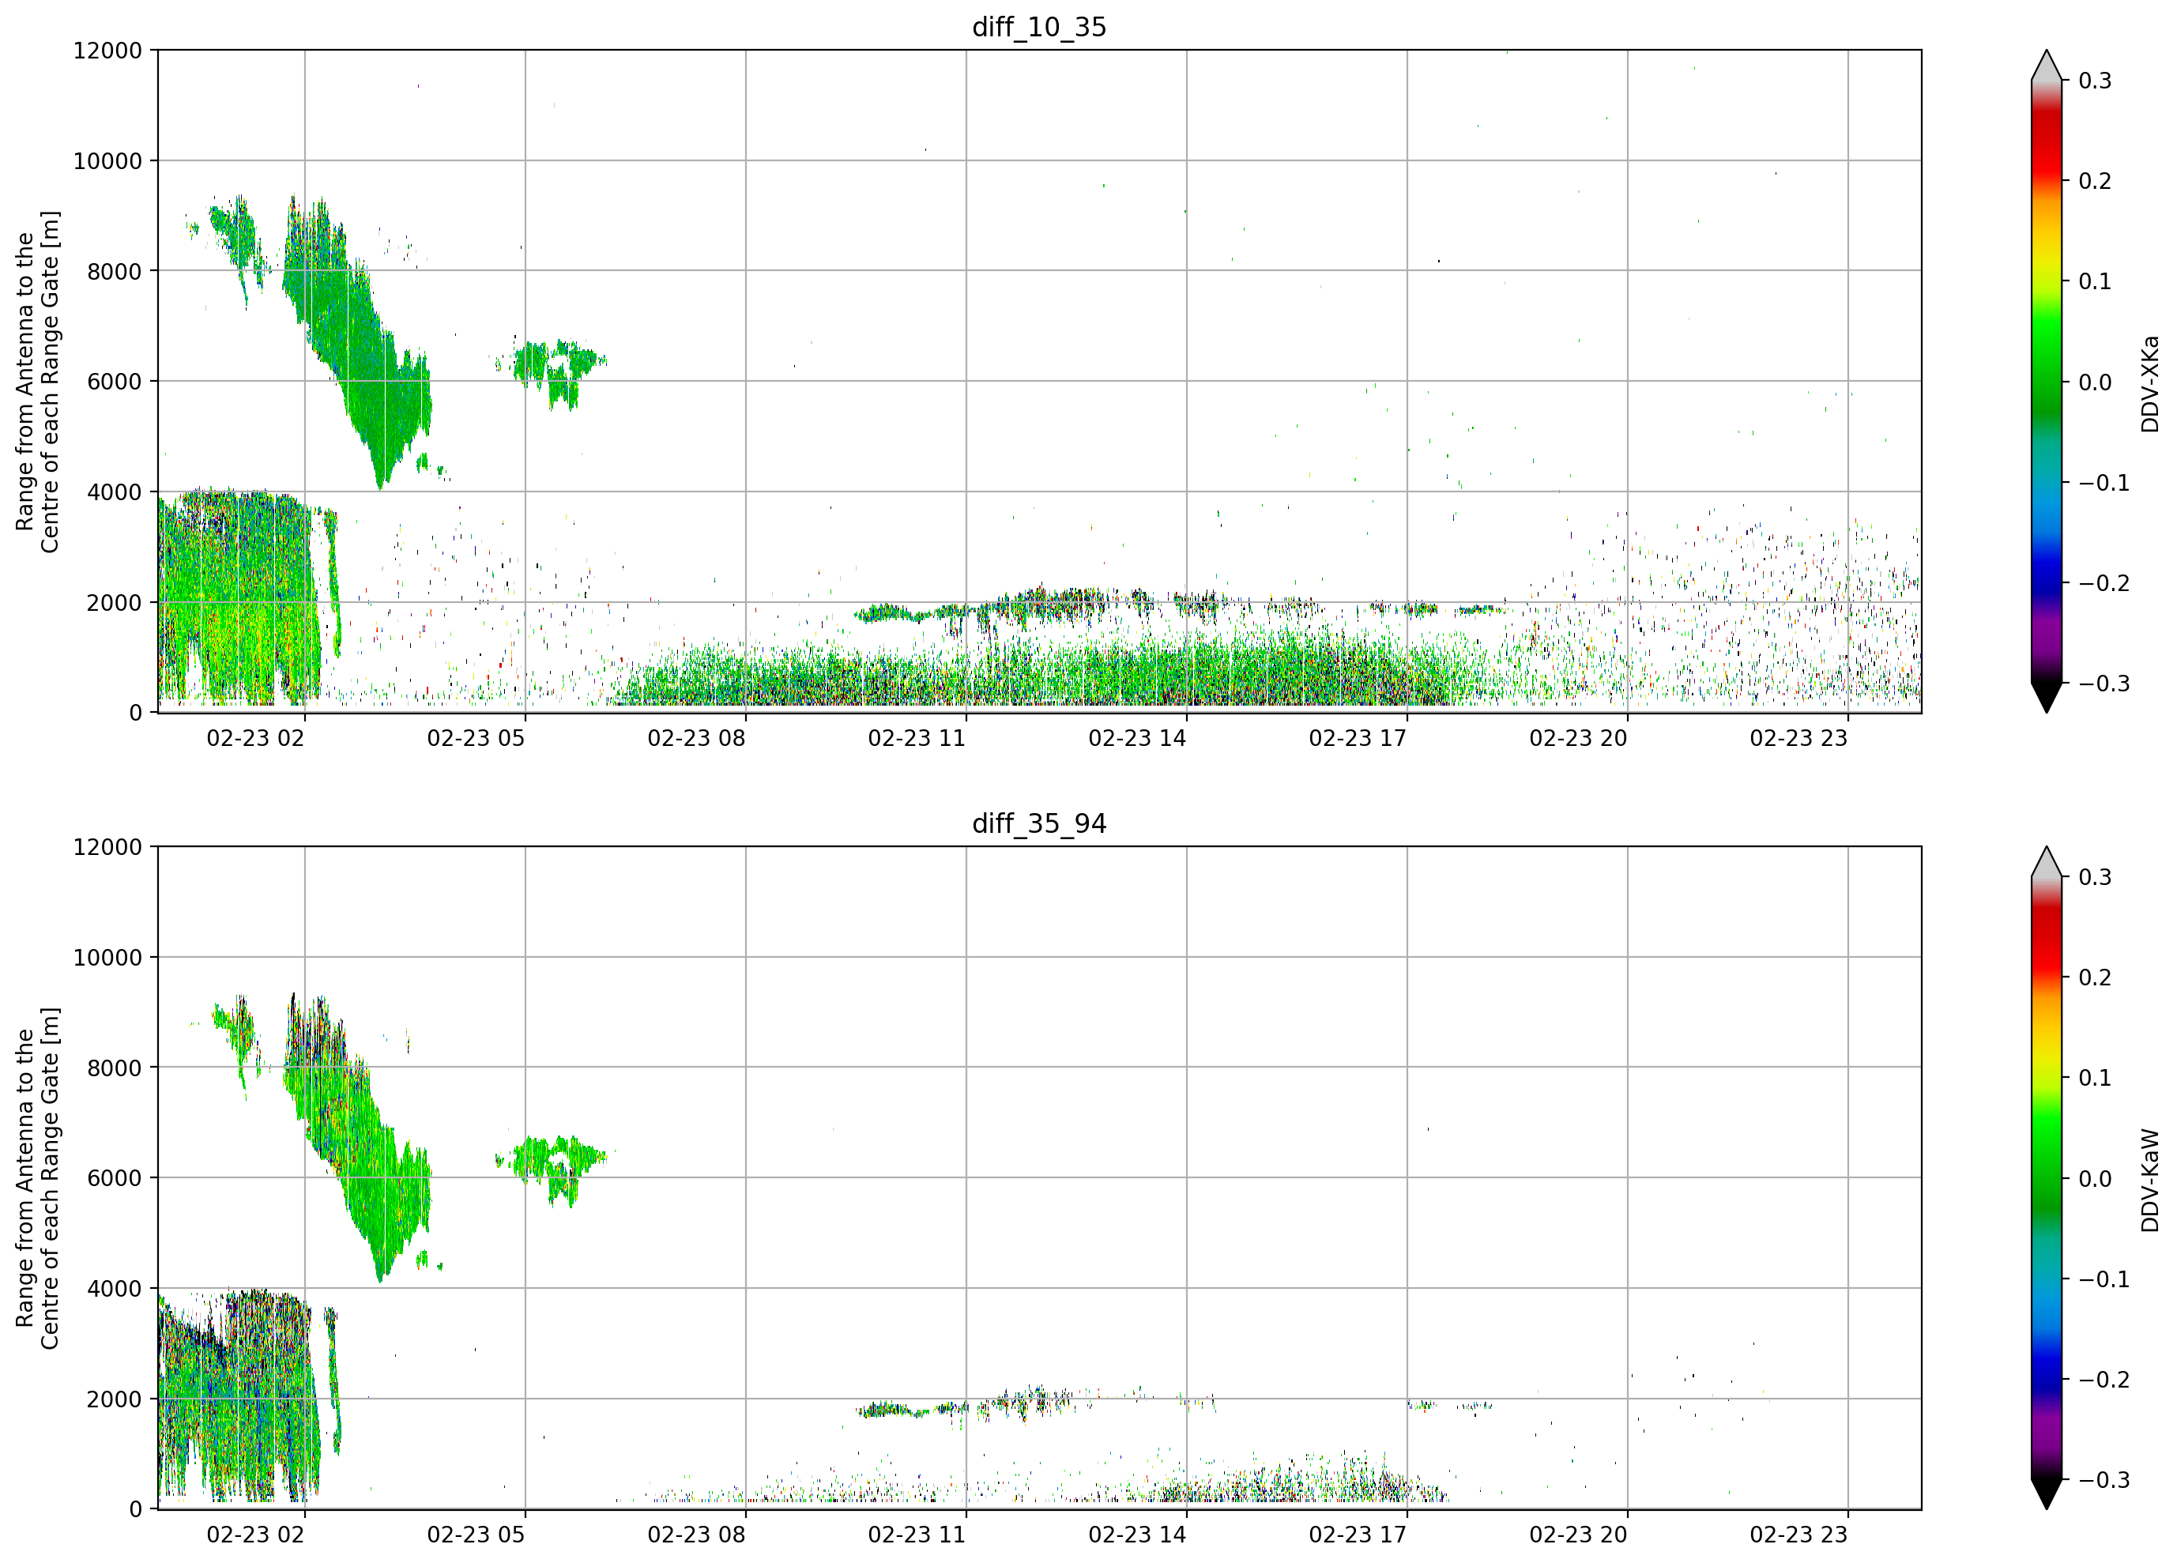This screenshot has width=2177, height=1563.
Task: Select the DDV-XKa colorbar label
Action: coord(2149,383)
